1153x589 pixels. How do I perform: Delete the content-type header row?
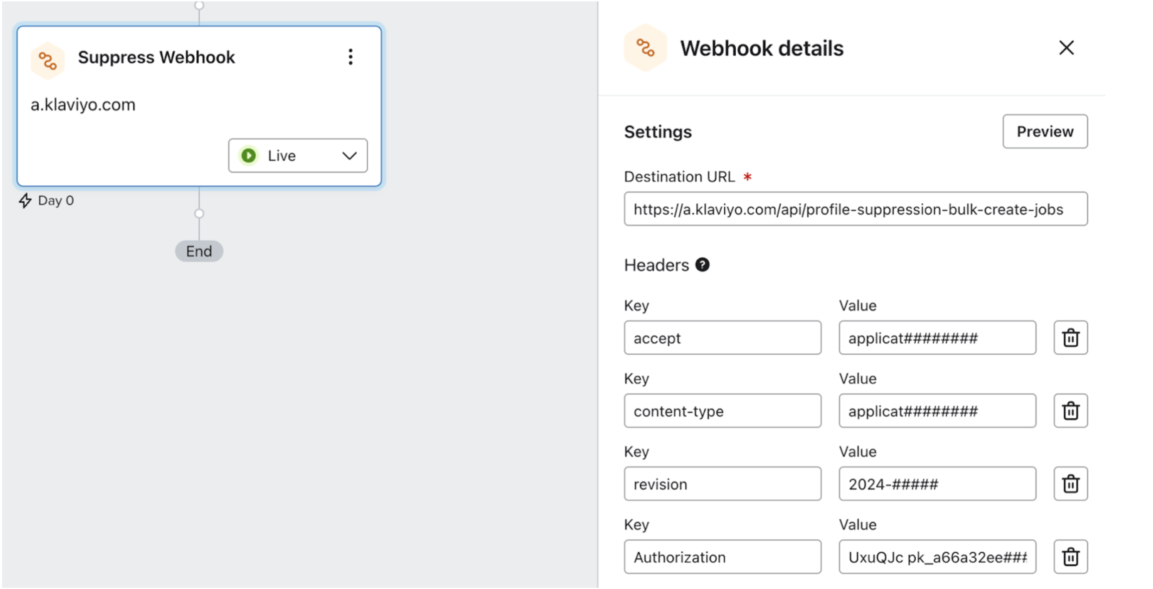point(1071,410)
